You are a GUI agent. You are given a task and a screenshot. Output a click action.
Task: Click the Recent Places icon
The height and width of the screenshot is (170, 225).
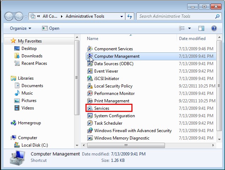click(17, 63)
